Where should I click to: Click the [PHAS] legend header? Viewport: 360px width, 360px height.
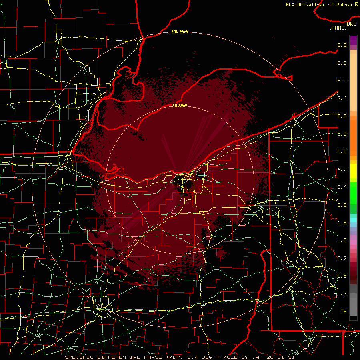338,28
